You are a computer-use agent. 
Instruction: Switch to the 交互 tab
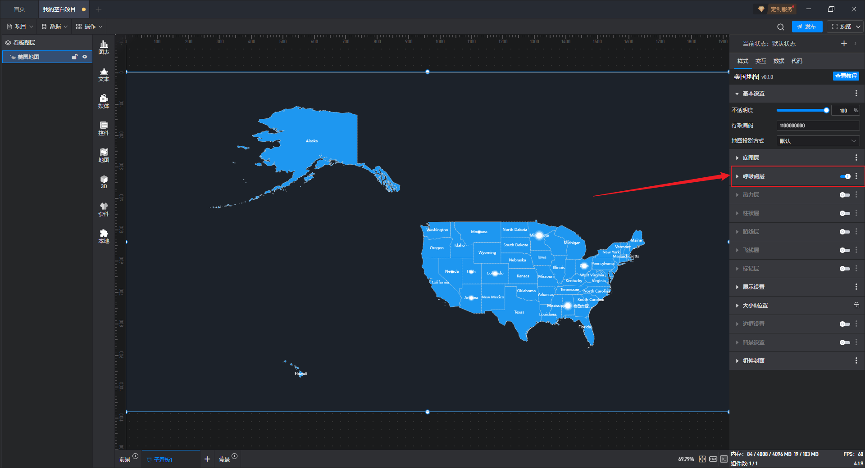tap(760, 61)
